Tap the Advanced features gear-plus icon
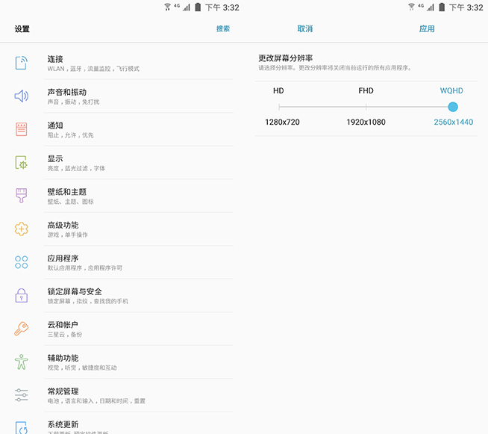The height and width of the screenshot is (434, 488). 21,229
